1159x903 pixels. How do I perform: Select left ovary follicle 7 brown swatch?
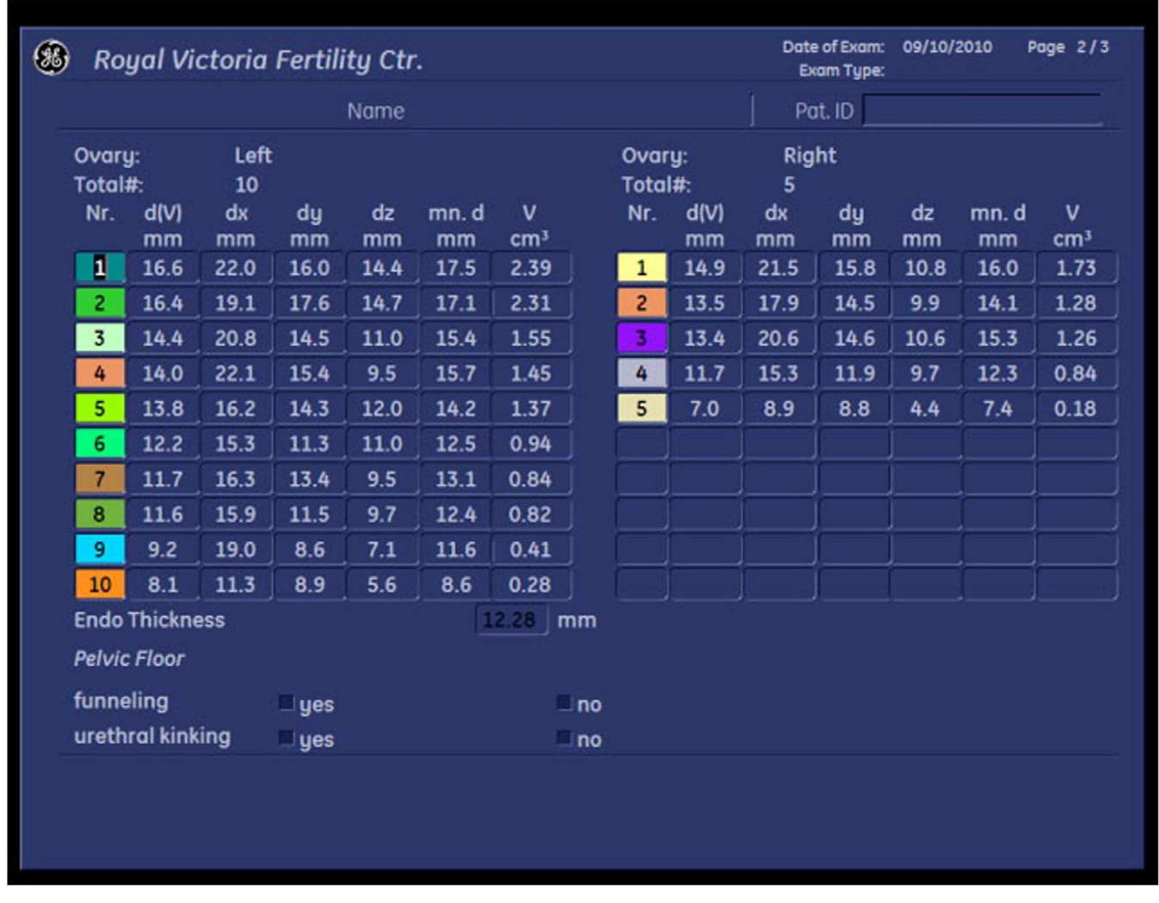click(x=100, y=479)
